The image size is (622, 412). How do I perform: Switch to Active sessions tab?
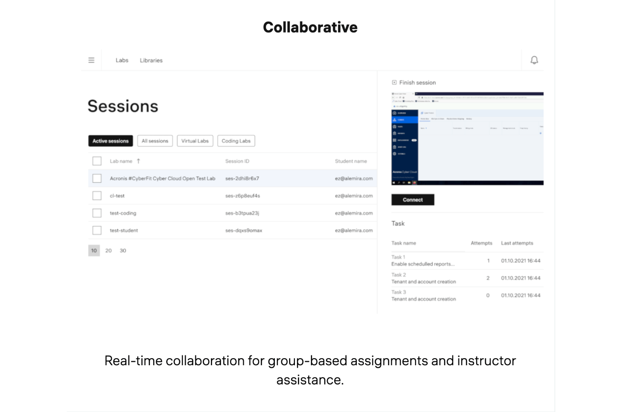(x=110, y=141)
